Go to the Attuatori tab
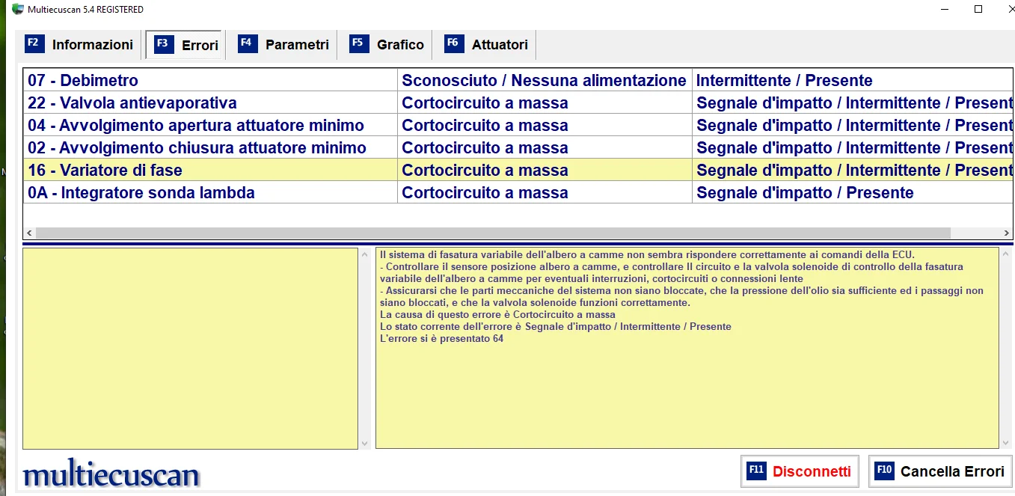Viewport: 1015px width, 496px height. pos(500,45)
